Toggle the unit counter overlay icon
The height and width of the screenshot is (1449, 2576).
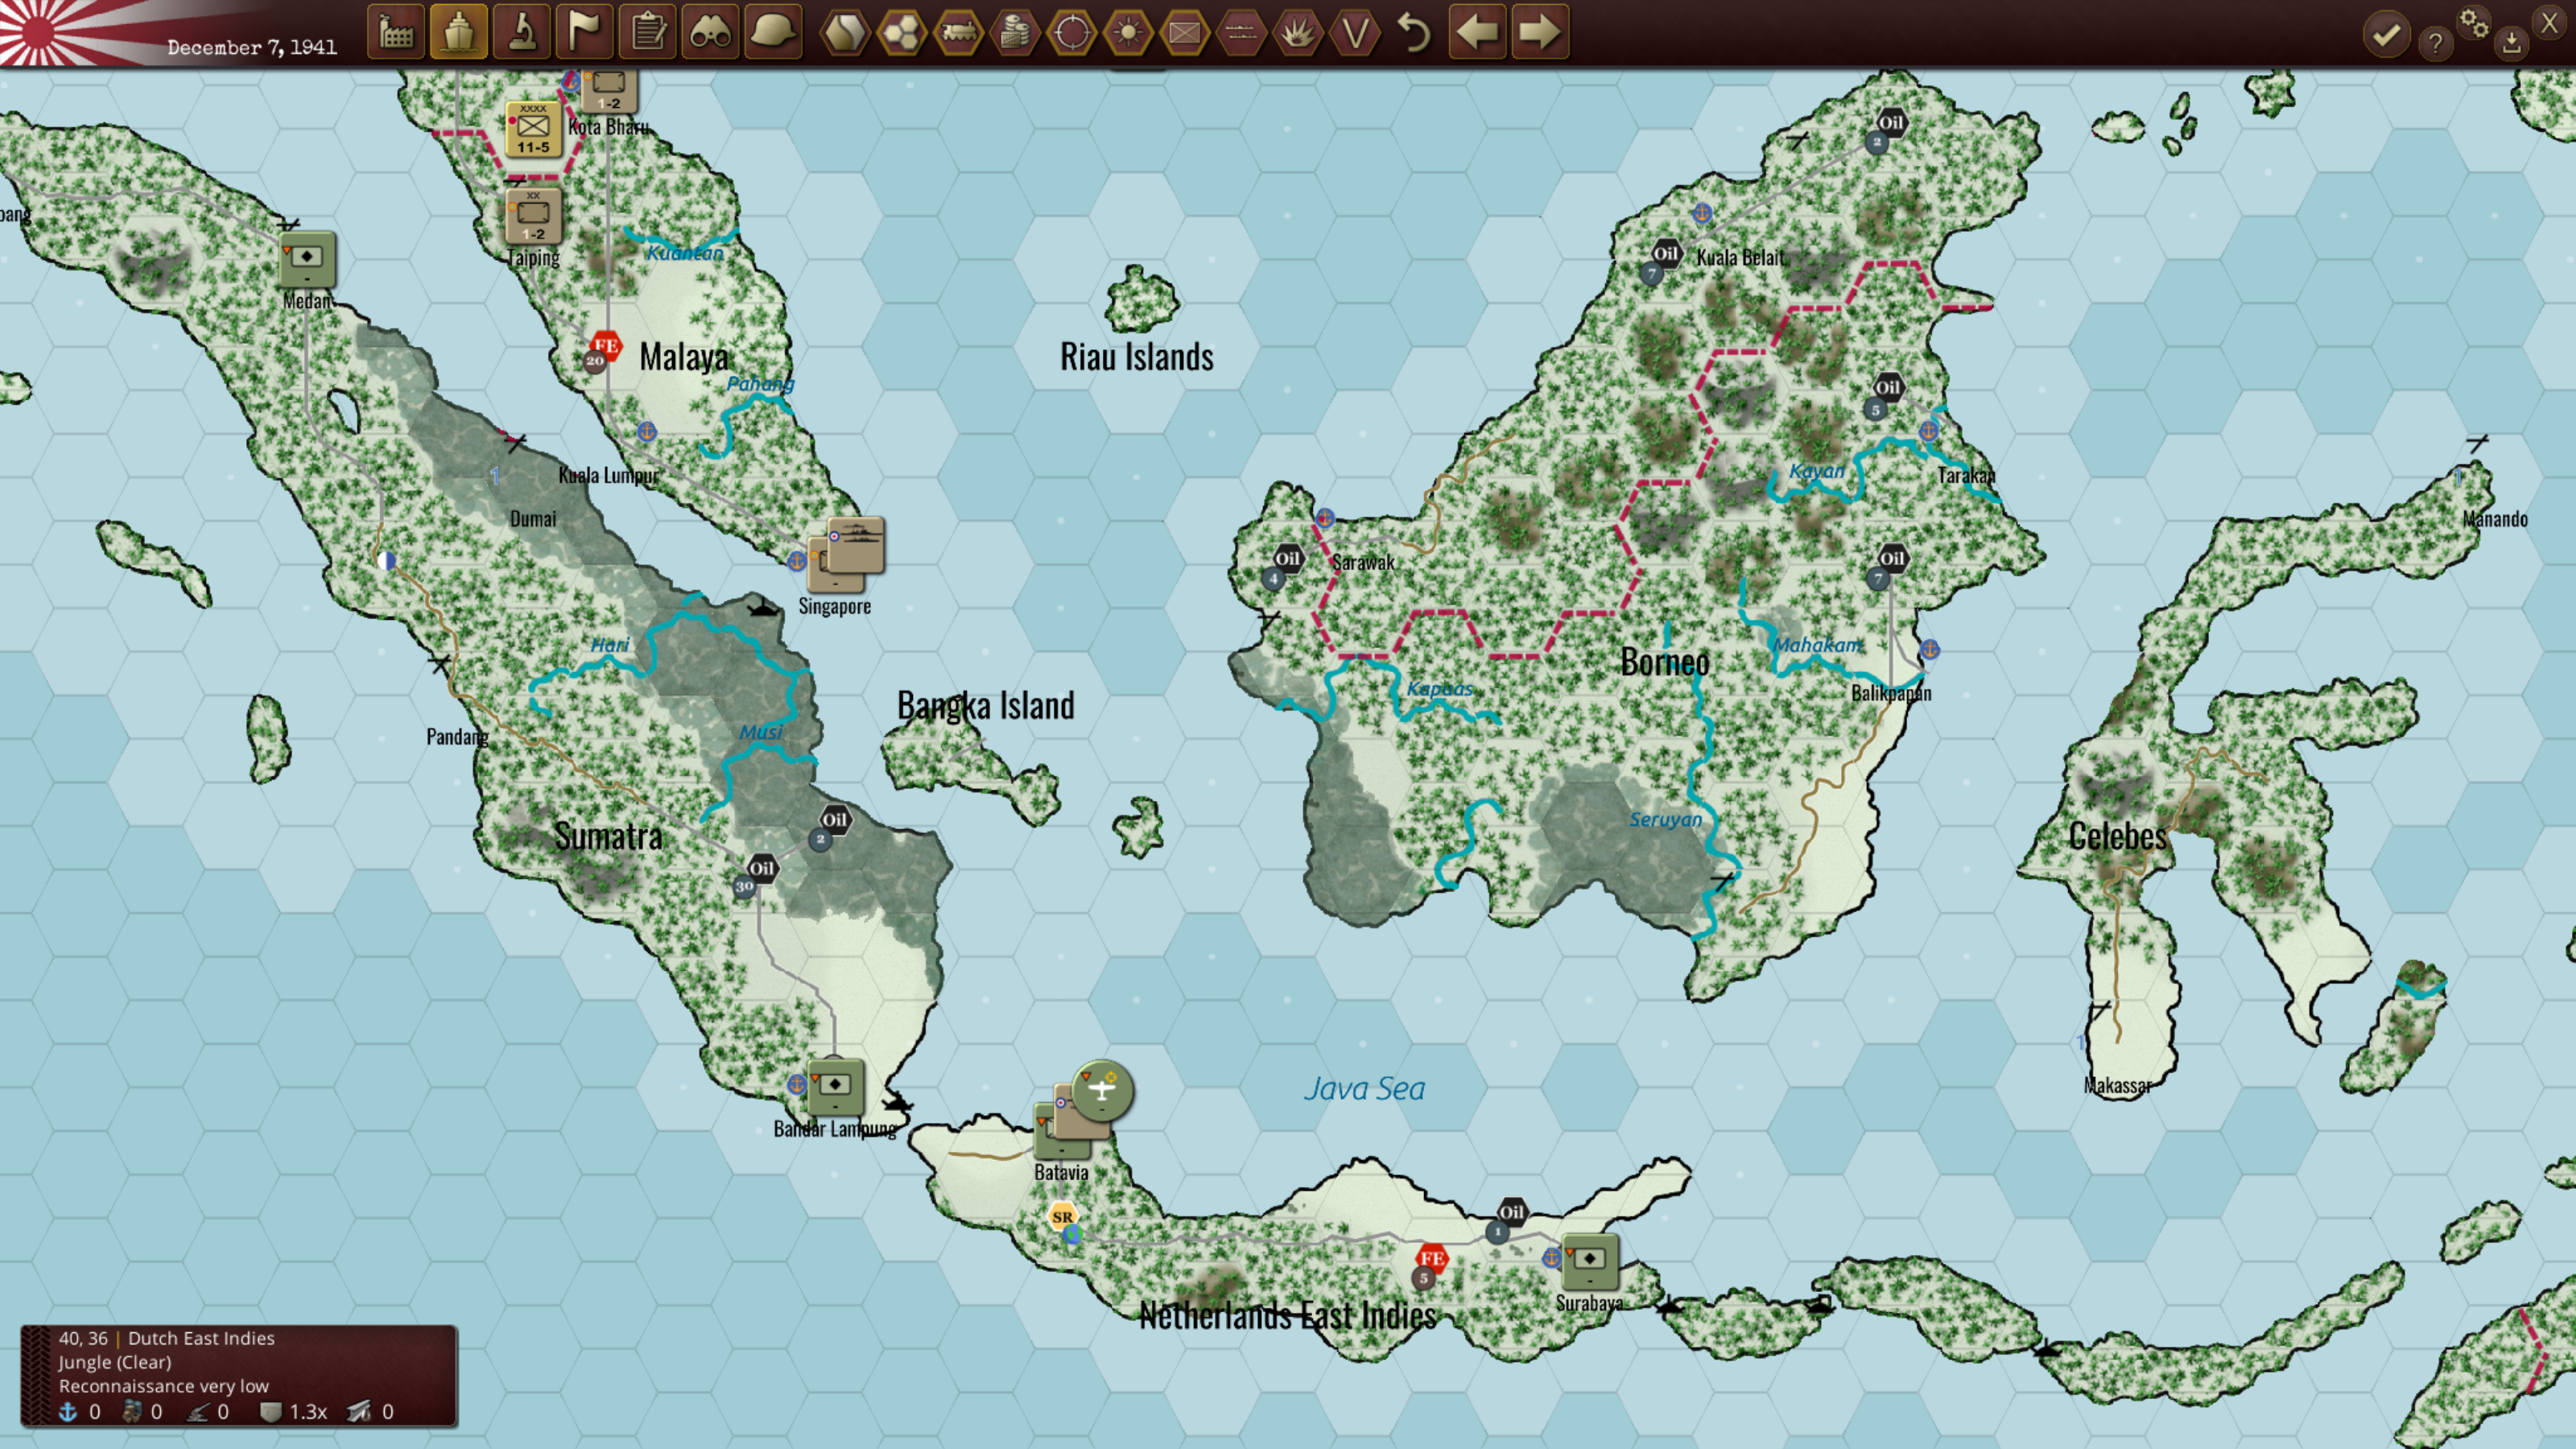point(1185,33)
